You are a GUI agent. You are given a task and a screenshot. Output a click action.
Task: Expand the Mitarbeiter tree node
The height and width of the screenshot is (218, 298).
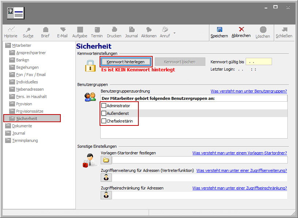8,45
